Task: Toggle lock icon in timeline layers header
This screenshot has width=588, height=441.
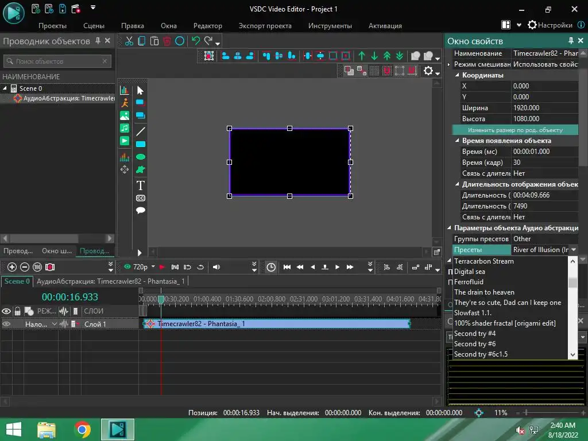Action: 17,311
